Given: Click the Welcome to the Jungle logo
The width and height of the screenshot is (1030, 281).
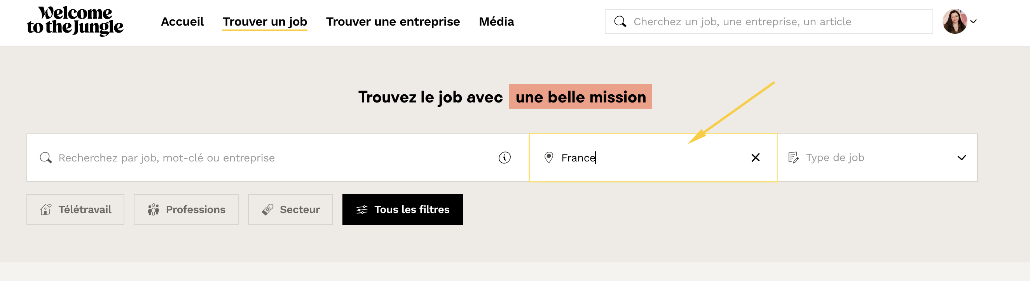Looking at the screenshot, I should (75, 21).
